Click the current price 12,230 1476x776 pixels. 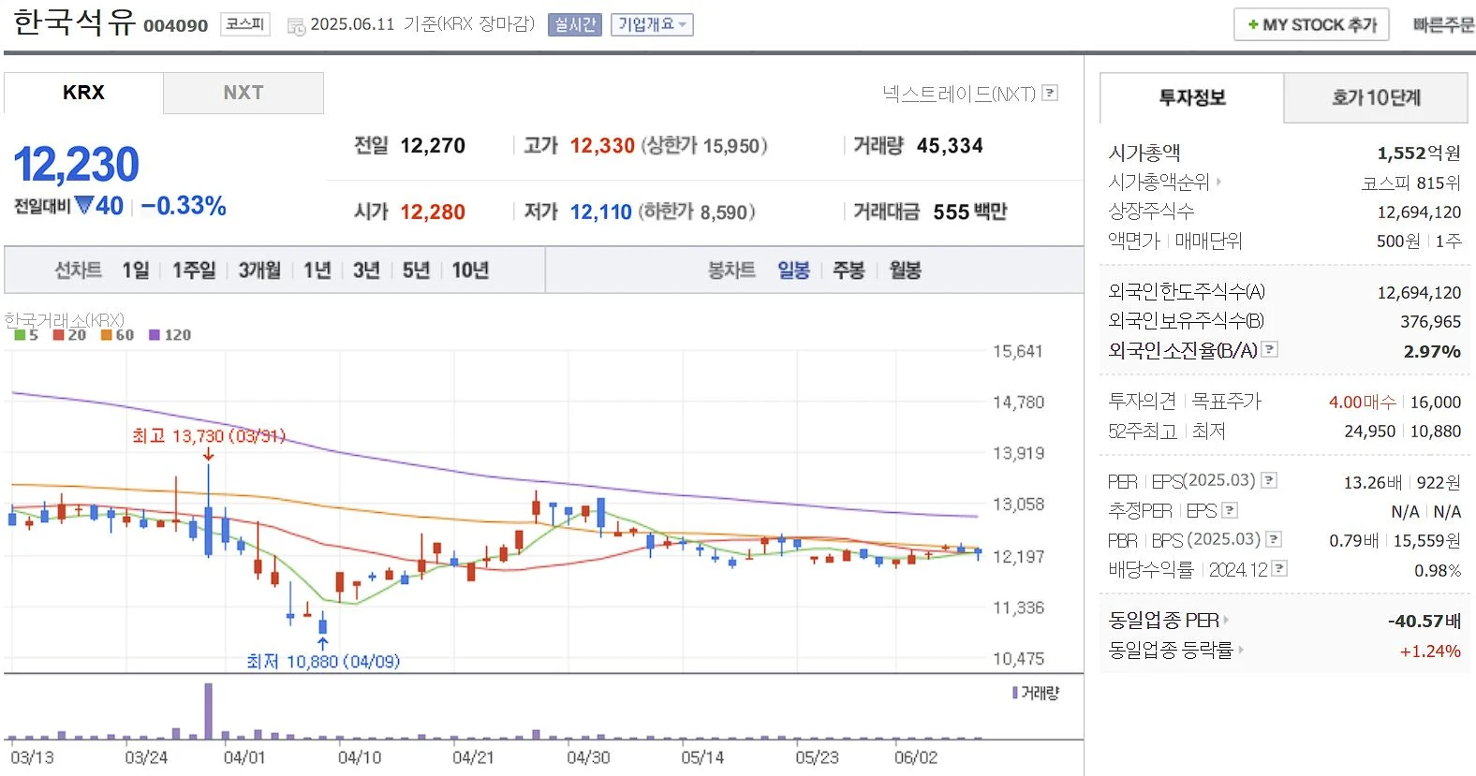tap(76, 165)
